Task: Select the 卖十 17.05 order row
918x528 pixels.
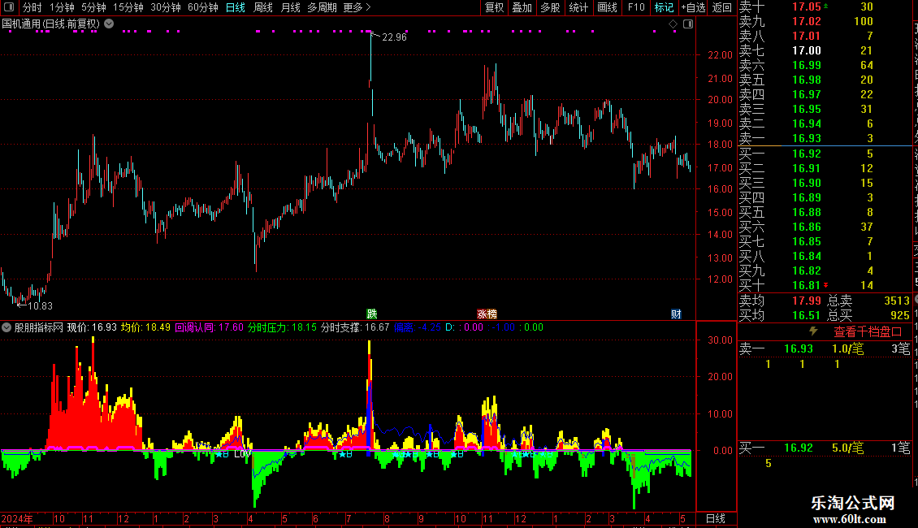Action: (825, 7)
